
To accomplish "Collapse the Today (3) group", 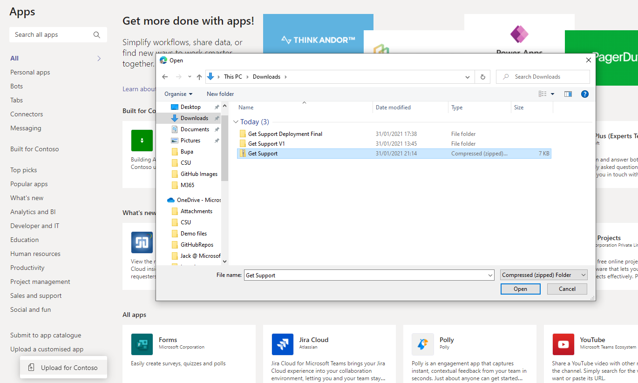I will coord(236,122).
